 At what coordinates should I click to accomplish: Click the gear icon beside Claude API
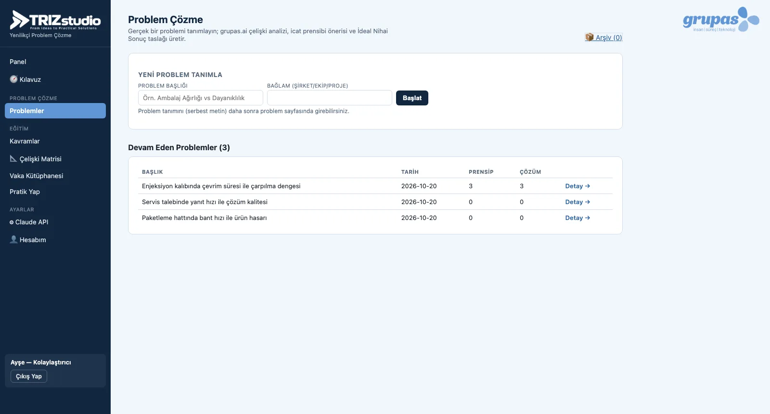coord(12,222)
